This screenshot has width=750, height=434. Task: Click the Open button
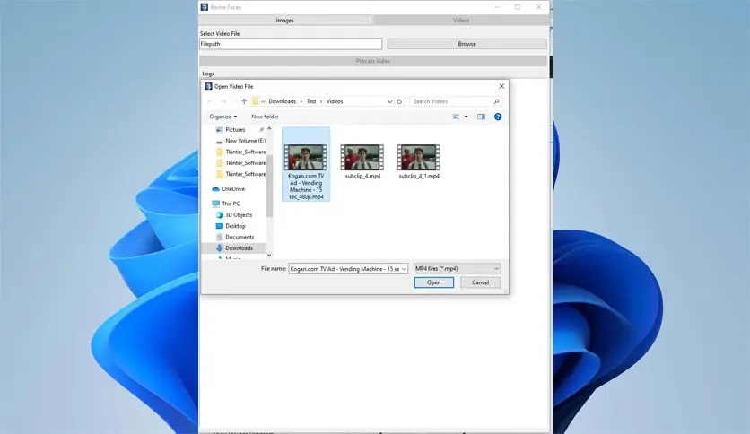pyautogui.click(x=434, y=282)
